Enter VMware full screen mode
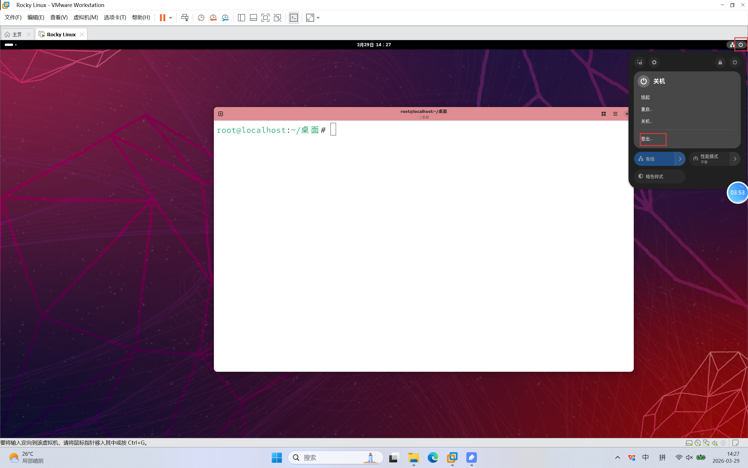The image size is (748, 468). [265, 18]
